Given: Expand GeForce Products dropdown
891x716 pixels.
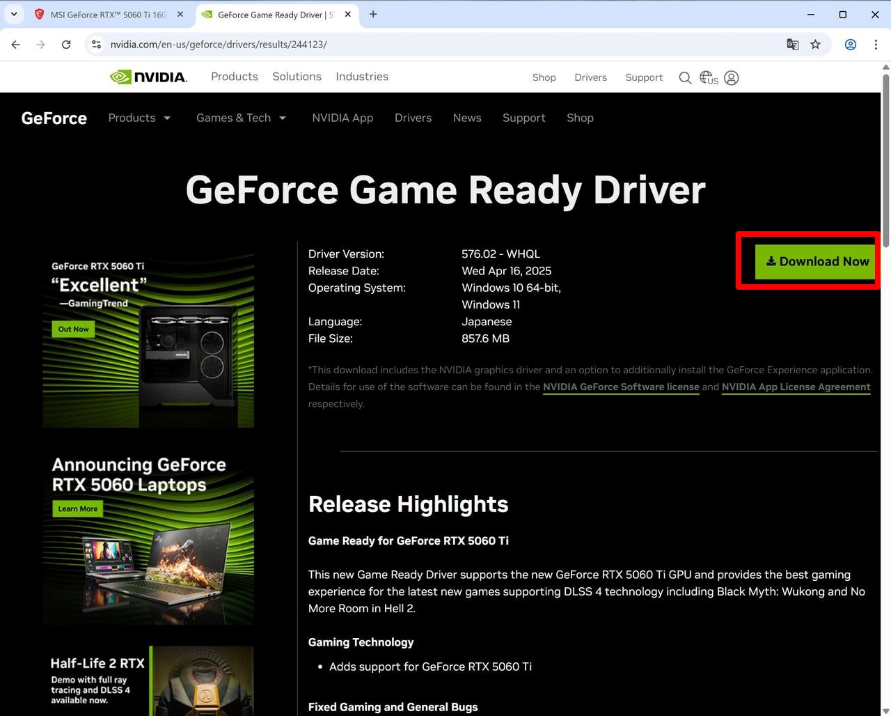Looking at the screenshot, I should 139,118.
